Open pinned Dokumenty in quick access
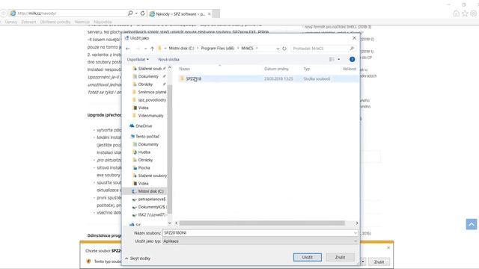479x269 pixels. point(148,76)
